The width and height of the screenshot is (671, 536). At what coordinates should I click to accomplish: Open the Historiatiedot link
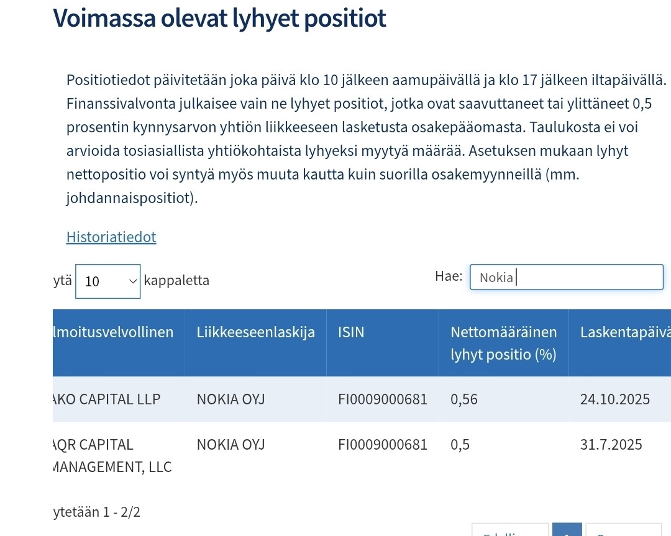pyautogui.click(x=111, y=237)
